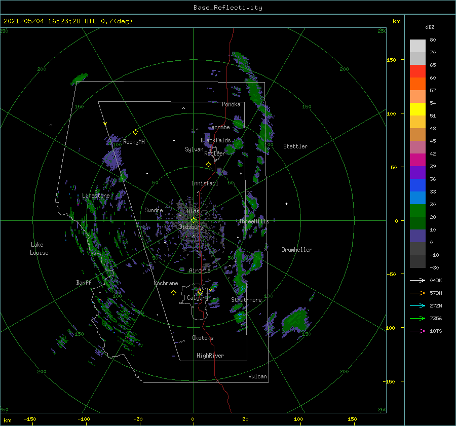Viewport: 456px width, 426px height.
Task: Click the -30 value on dBZ scale
Action: (434, 267)
